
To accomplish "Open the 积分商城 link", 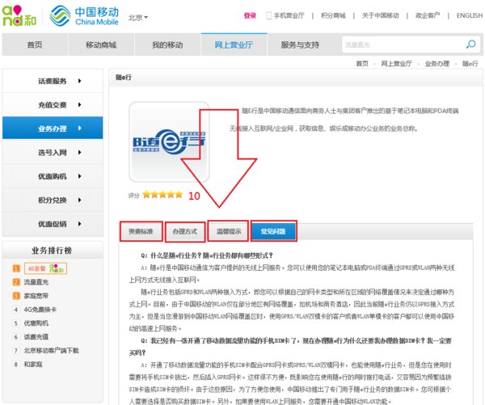I will click(333, 16).
